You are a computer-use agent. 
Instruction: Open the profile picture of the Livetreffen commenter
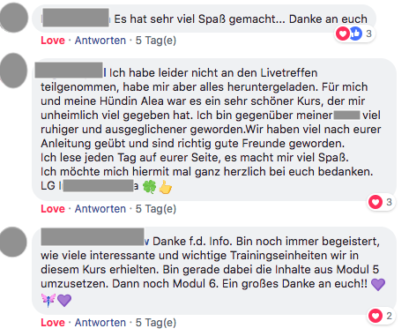point(13,71)
